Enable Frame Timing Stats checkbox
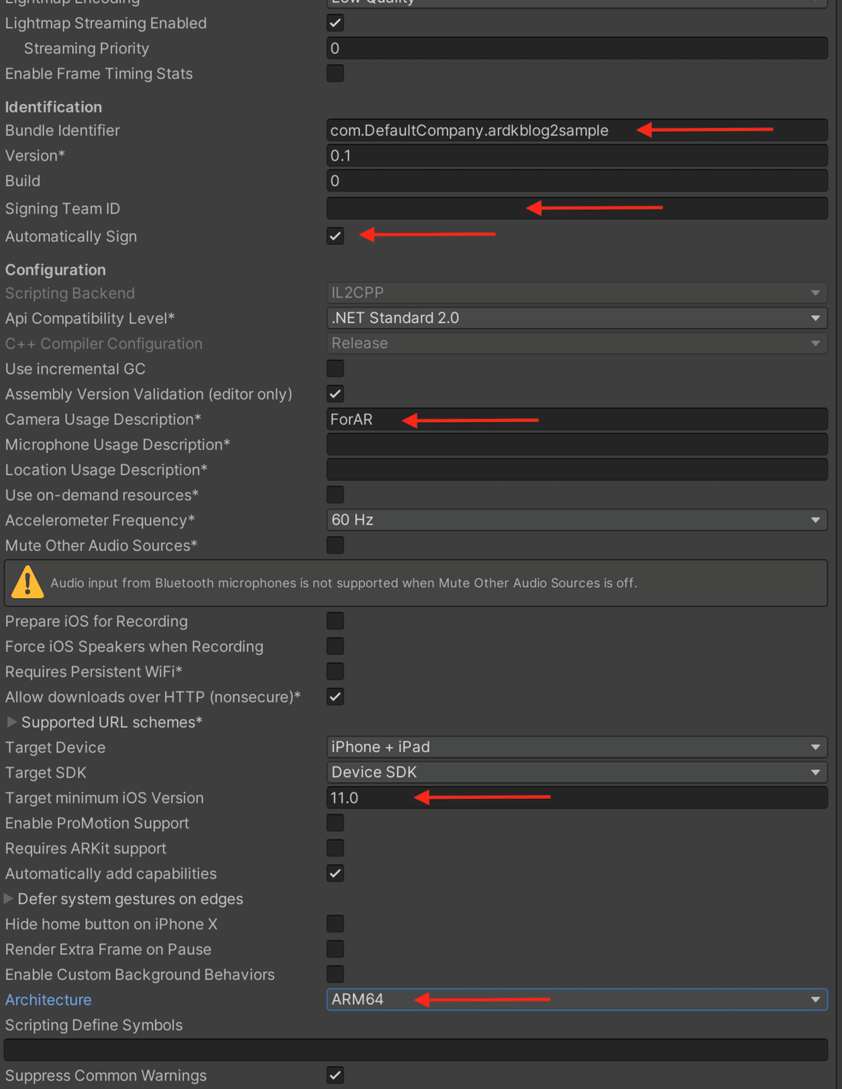The width and height of the screenshot is (842, 1089). [335, 74]
